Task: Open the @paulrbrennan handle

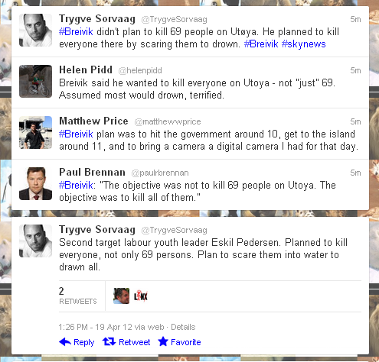Action: (160, 173)
